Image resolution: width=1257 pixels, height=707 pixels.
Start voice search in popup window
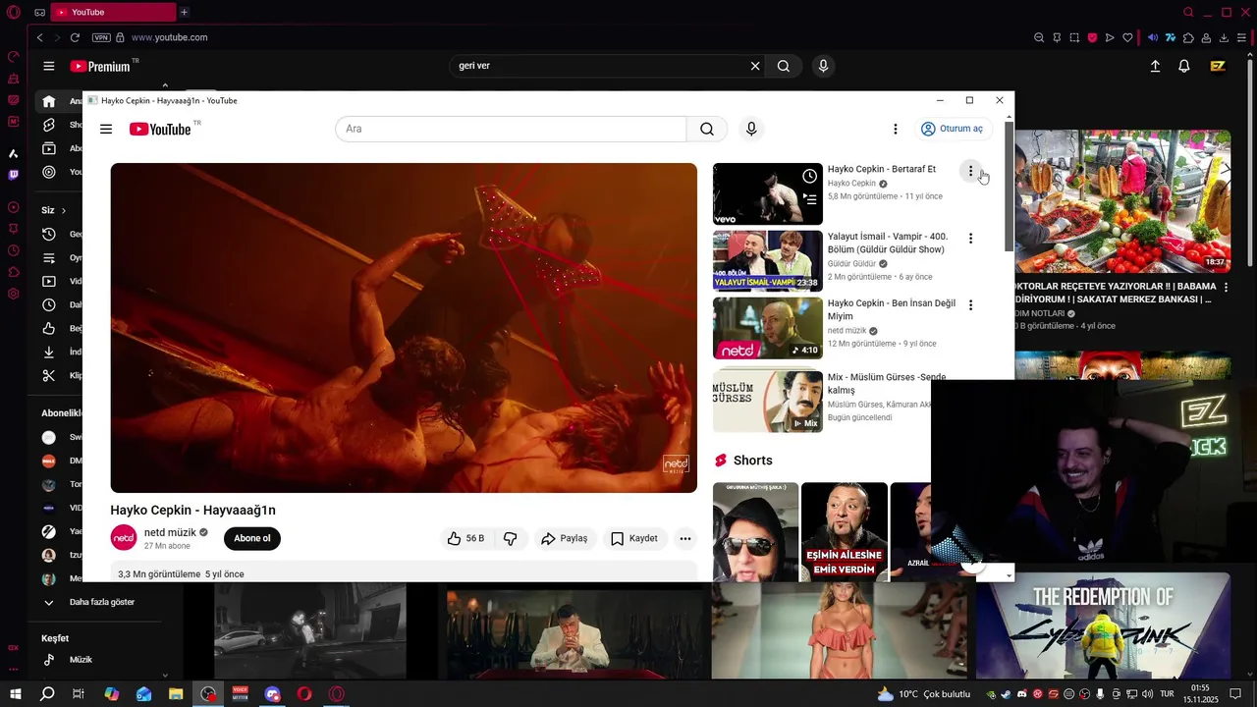(x=751, y=129)
